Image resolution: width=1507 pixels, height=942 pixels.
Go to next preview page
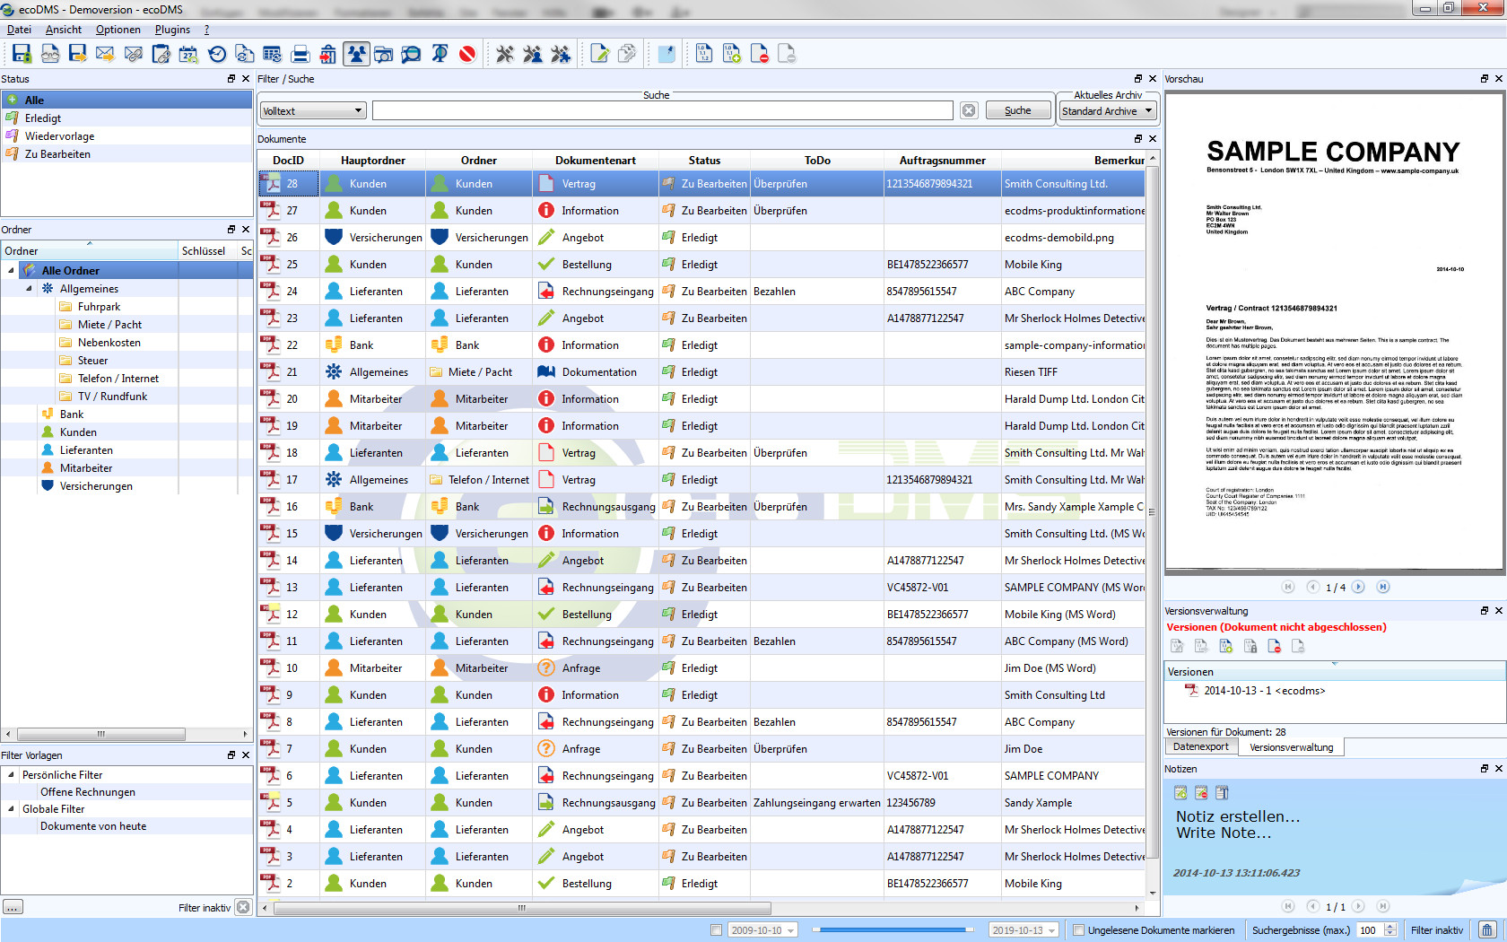pos(1358,587)
